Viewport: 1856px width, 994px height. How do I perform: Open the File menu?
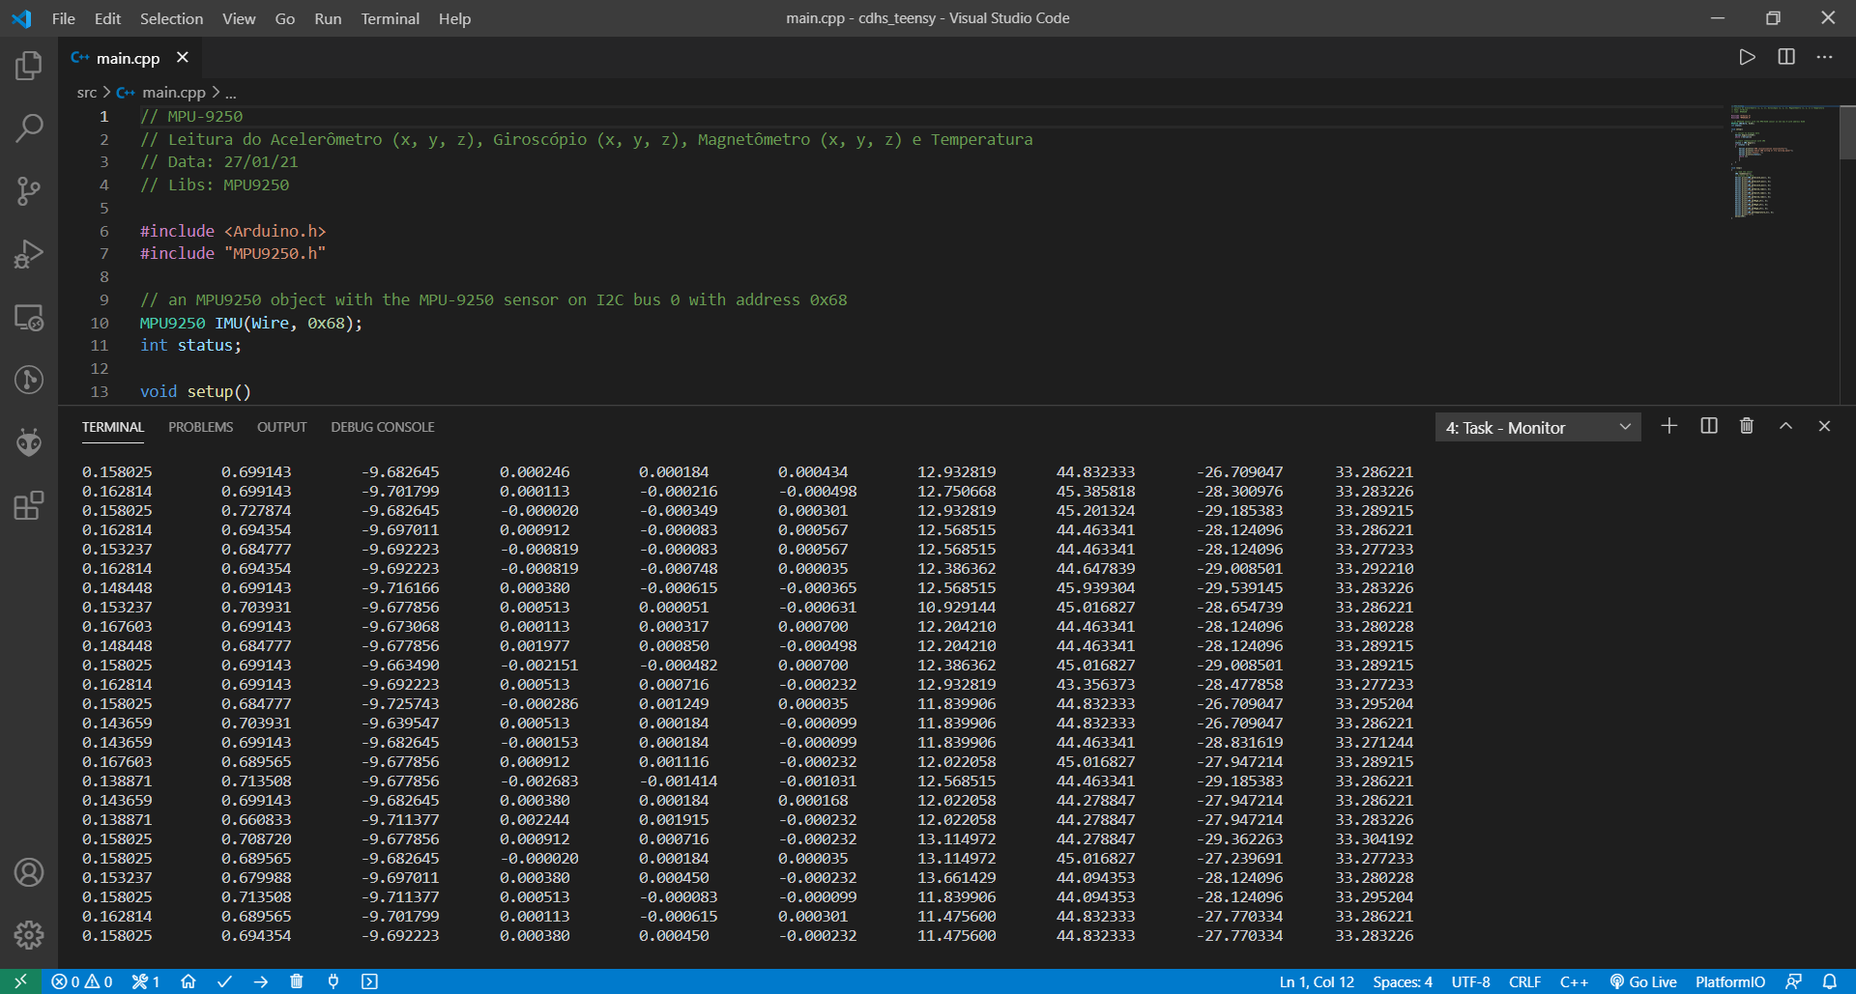(x=64, y=18)
